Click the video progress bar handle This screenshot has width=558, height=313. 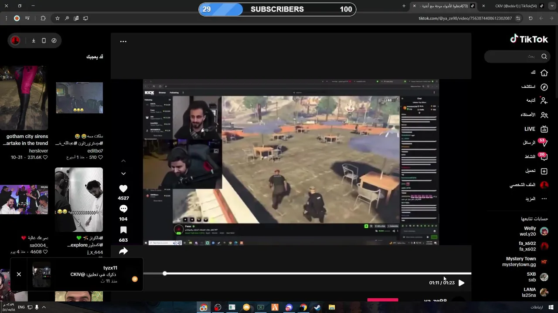point(165,273)
